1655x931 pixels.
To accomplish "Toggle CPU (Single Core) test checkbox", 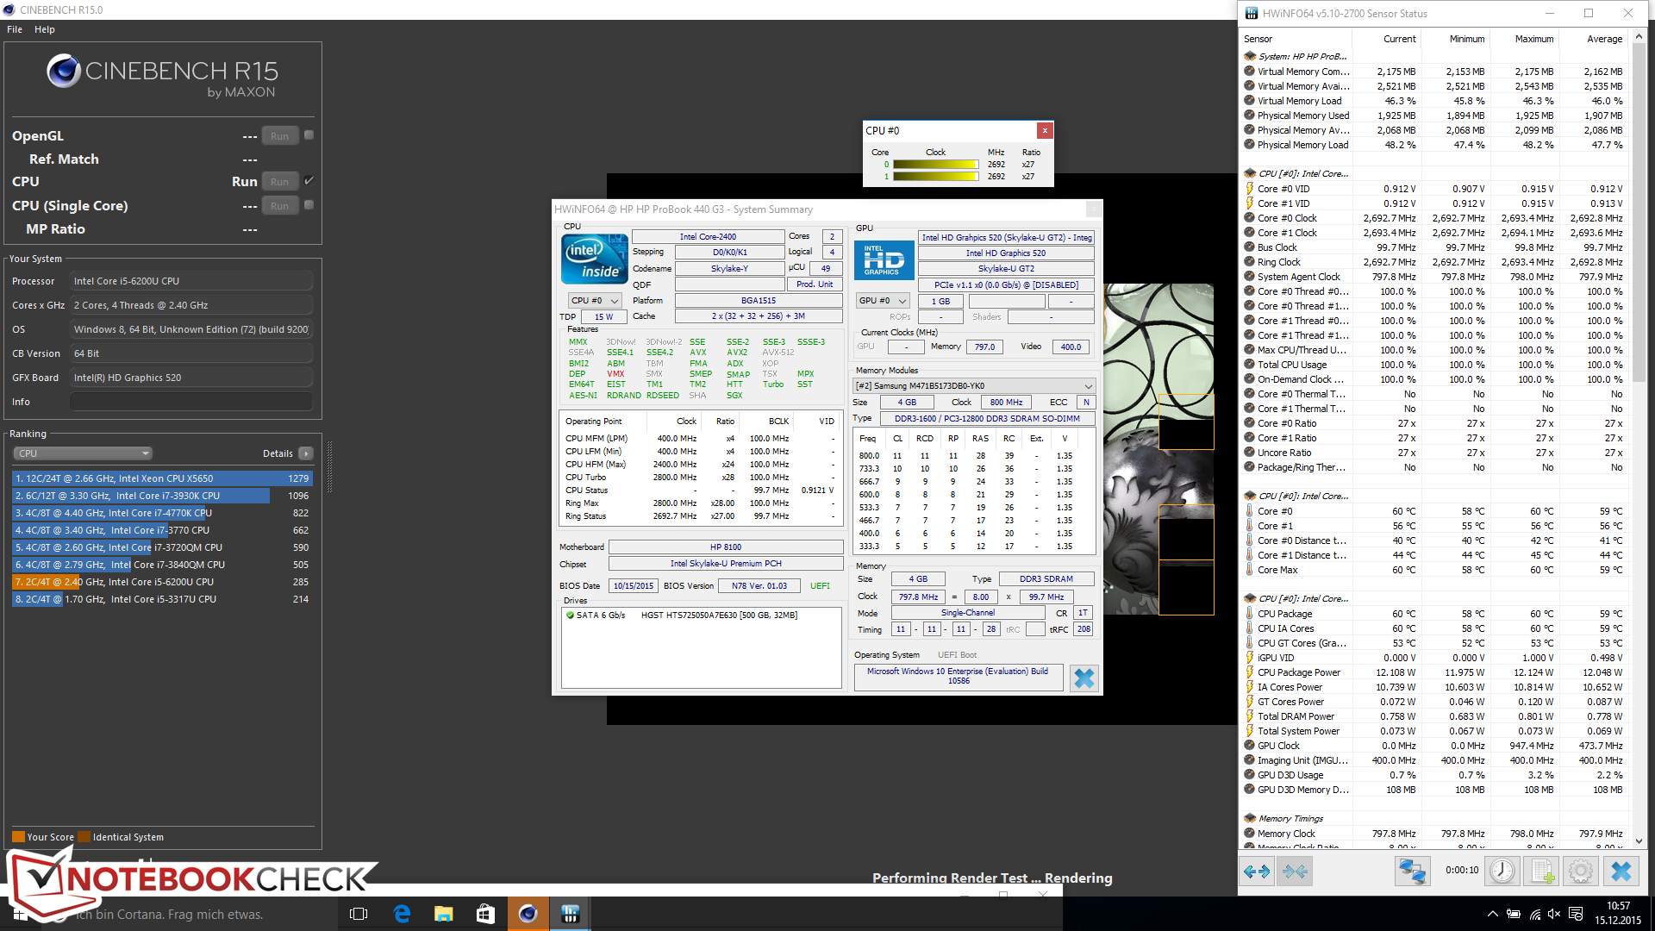I will 309,205.
